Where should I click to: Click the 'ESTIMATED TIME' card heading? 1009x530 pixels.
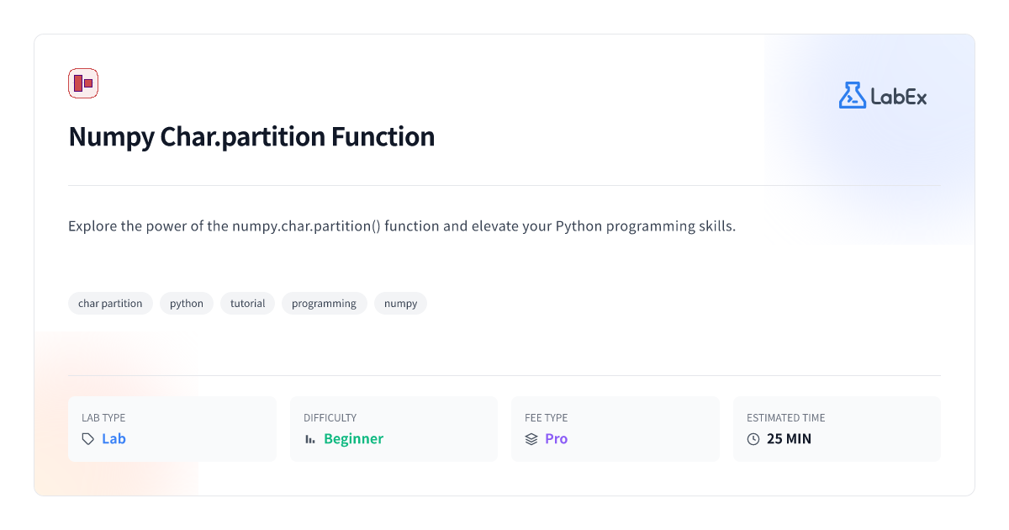786,418
